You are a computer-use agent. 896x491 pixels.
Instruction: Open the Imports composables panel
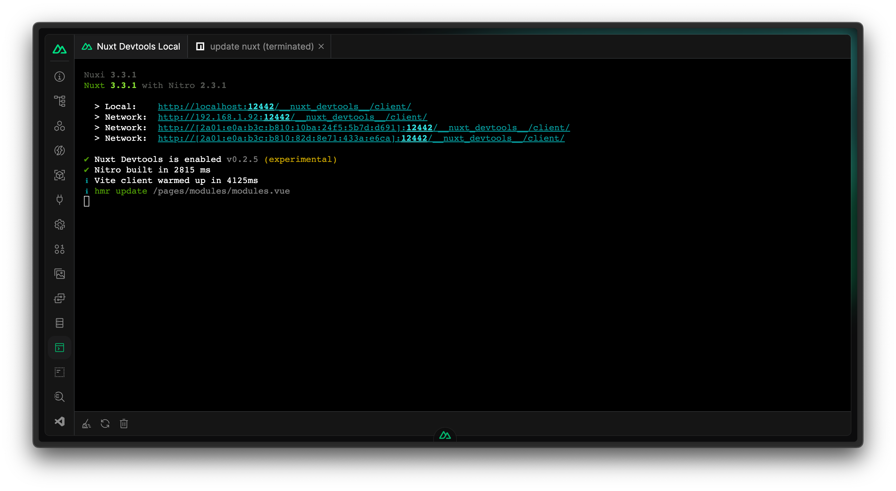tap(60, 151)
